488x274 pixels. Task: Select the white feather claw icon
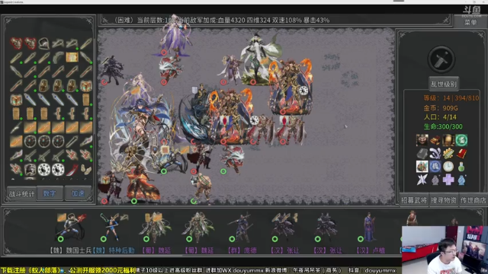point(435,154)
